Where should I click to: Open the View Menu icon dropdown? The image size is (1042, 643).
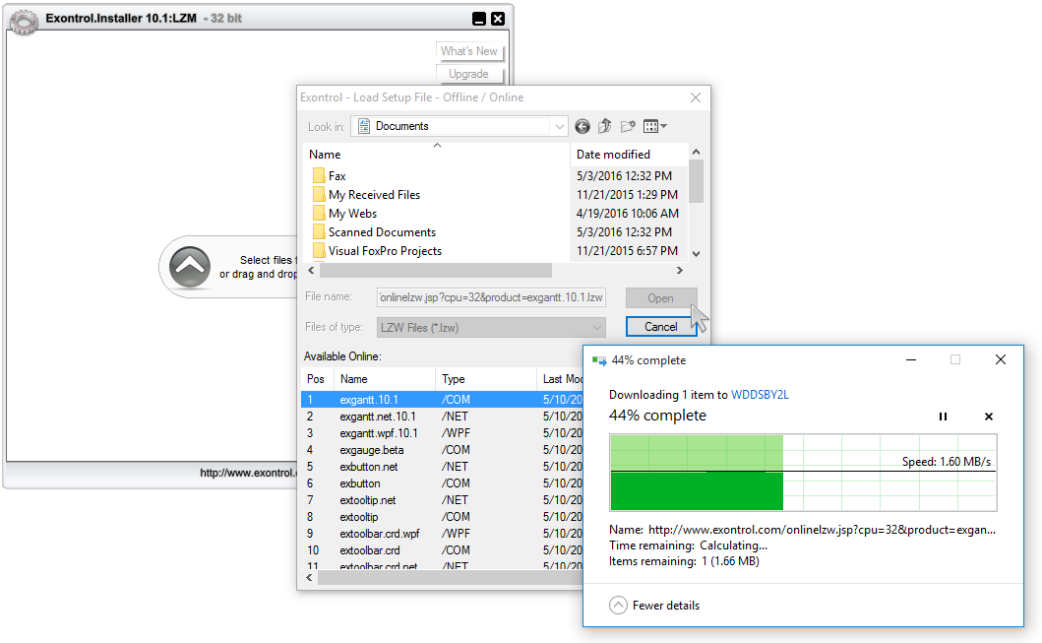tap(654, 126)
